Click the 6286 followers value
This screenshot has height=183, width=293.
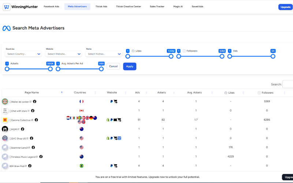point(267,120)
